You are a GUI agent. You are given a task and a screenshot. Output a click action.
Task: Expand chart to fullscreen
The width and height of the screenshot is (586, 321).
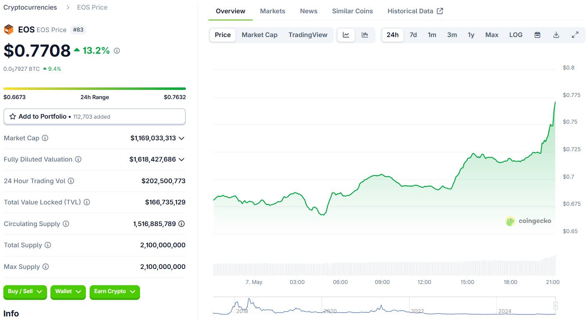click(x=575, y=35)
